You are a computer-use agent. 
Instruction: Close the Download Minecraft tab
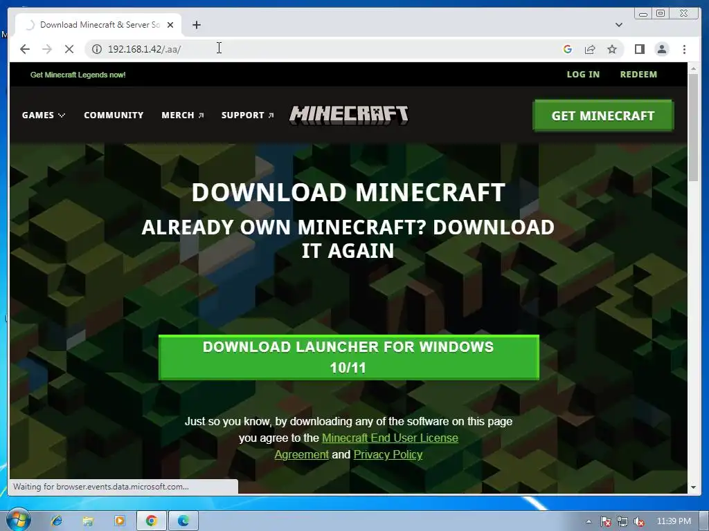[x=170, y=25]
